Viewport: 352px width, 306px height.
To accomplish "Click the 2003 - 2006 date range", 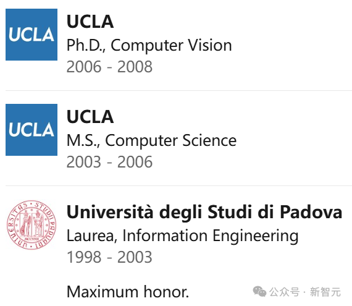I will coord(109,162).
